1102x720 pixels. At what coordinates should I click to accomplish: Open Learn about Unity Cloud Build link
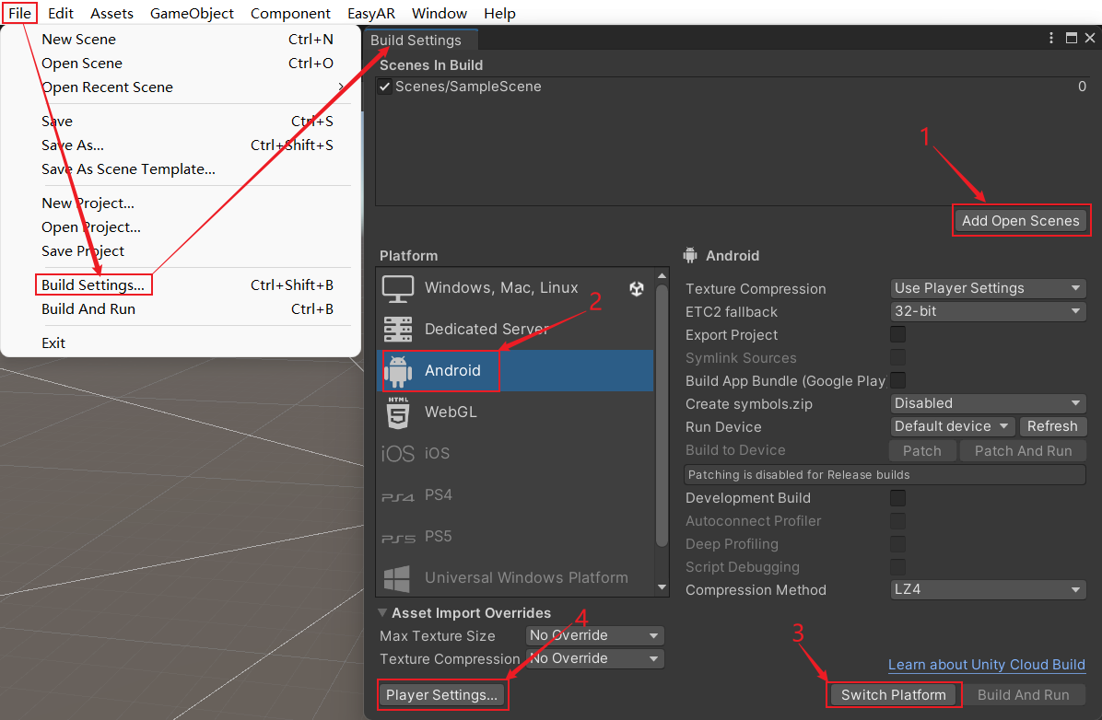[987, 665]
